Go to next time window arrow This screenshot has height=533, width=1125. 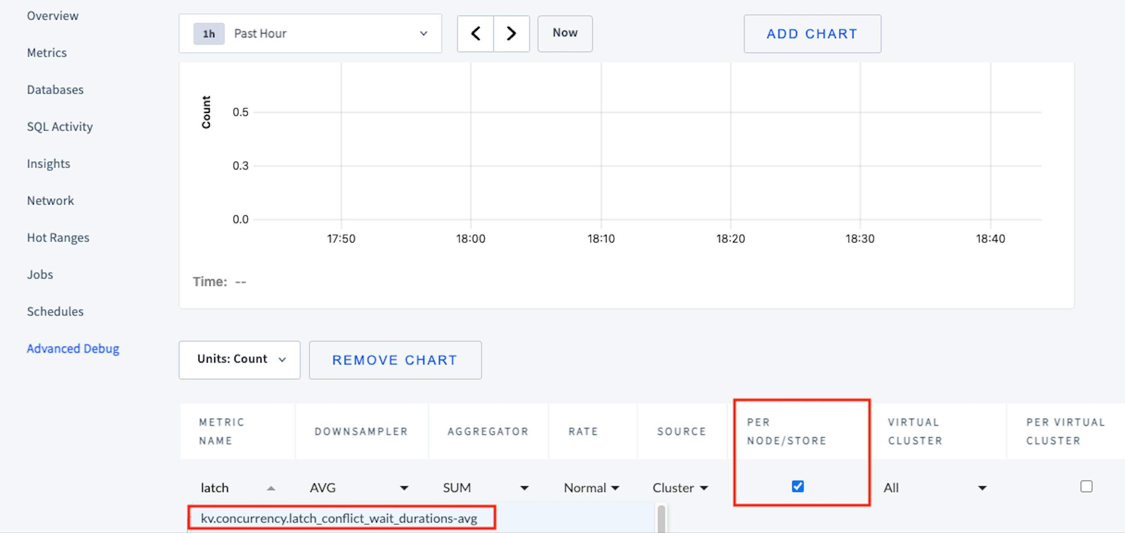point(512,34)
